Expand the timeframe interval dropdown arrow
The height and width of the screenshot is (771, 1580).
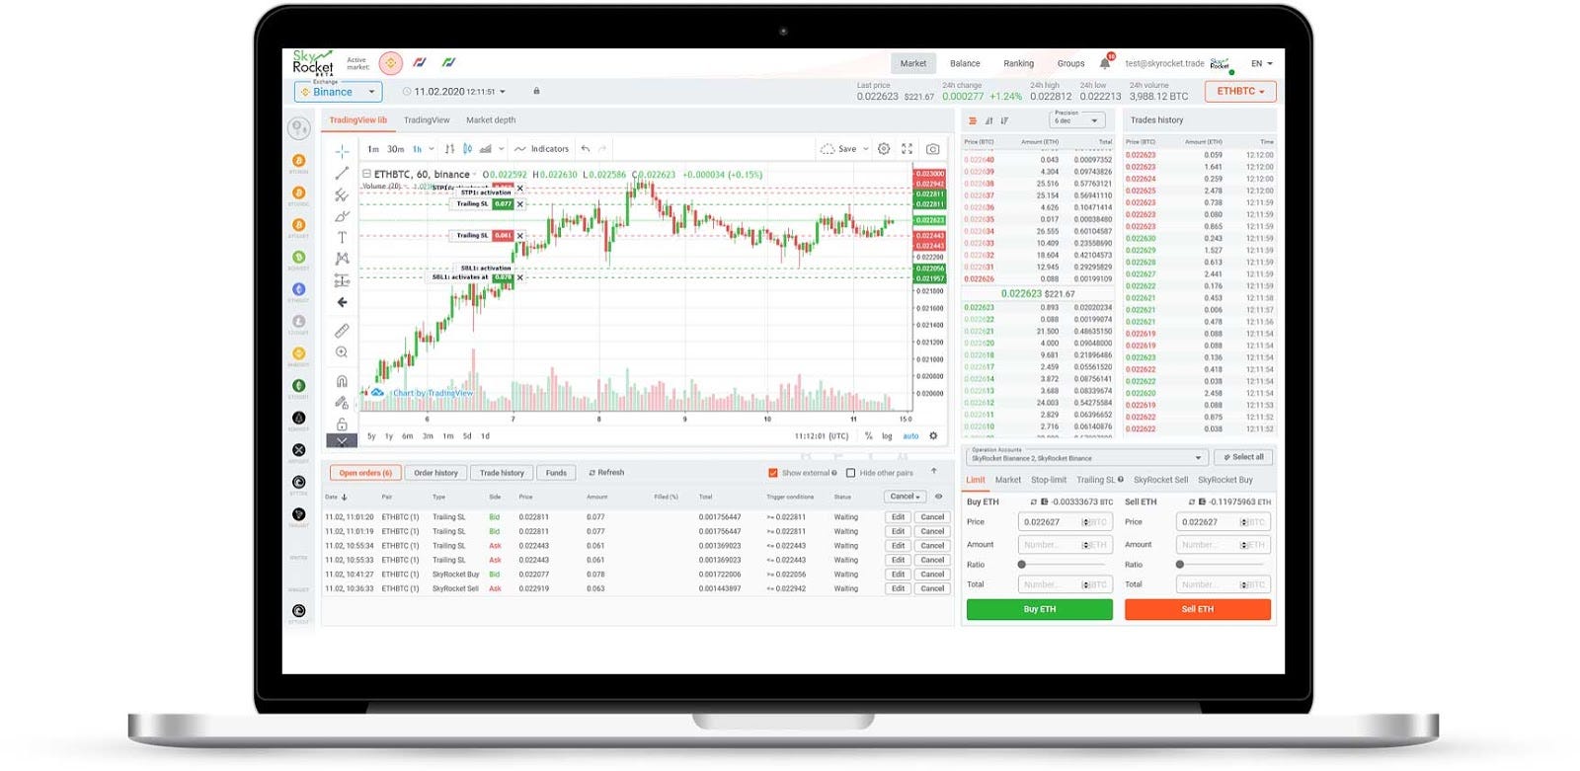[x=431, y=149]
